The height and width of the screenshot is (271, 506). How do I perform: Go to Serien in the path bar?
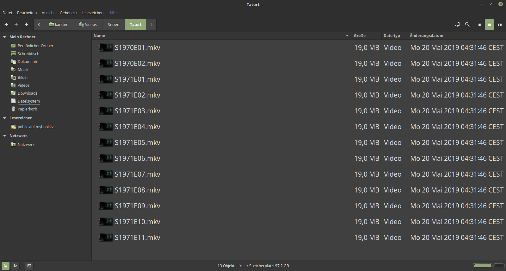(114, 24)
